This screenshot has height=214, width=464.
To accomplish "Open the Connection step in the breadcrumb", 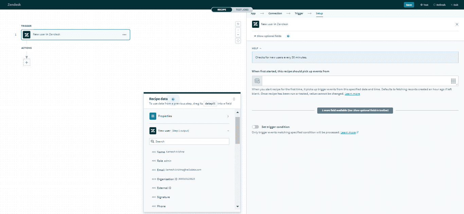I will pyautogui.click(x=276, y=13).
